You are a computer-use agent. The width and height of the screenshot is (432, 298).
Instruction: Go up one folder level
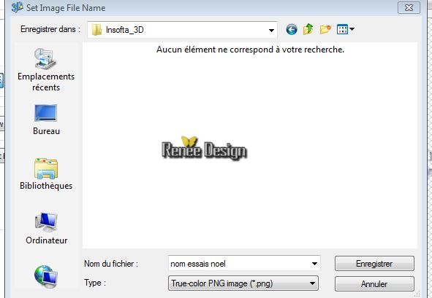[x=308, y=29]
